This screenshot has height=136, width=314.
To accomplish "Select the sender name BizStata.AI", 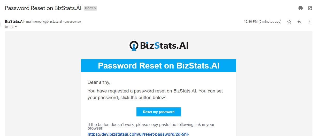I will (x=14, y=22).
